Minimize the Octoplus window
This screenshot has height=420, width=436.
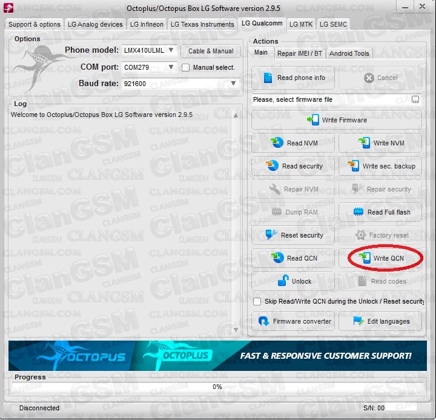pos(405,7)
